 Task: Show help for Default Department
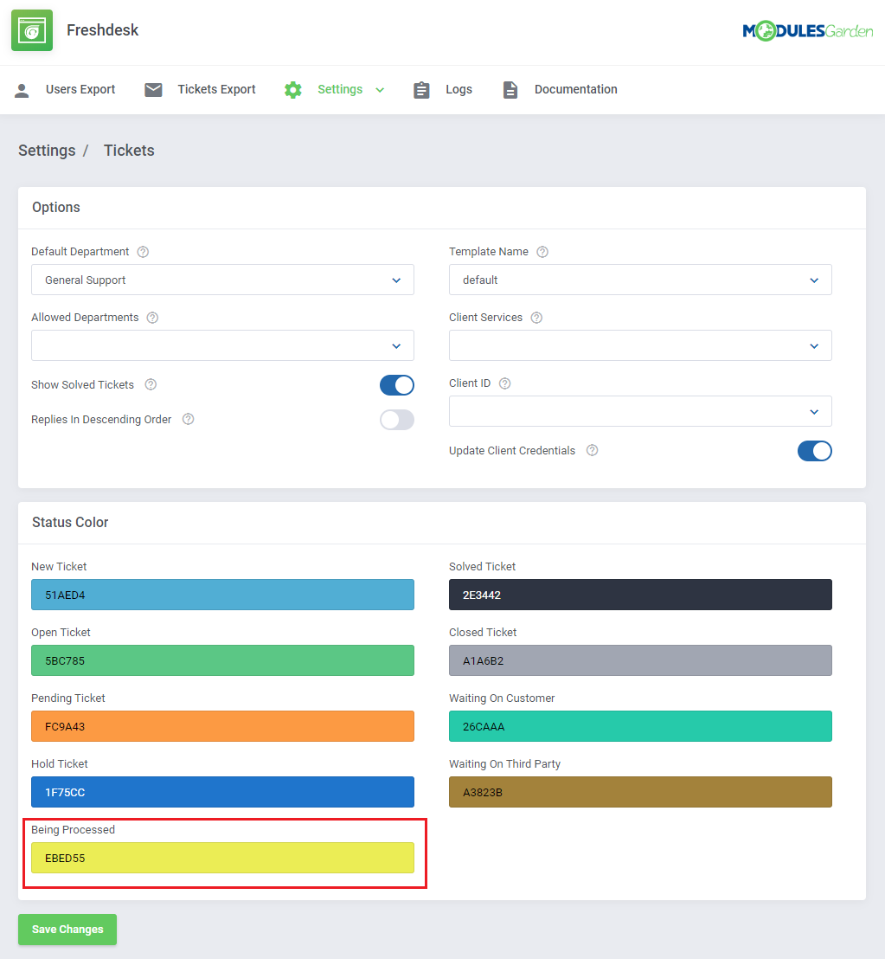click(143, 252)
